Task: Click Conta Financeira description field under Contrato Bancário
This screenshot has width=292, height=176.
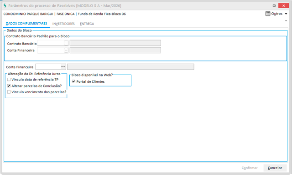Action: click(x=115, y=50)
